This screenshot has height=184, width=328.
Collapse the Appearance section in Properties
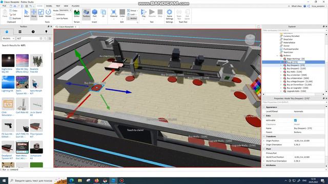[x=264, y=107]
